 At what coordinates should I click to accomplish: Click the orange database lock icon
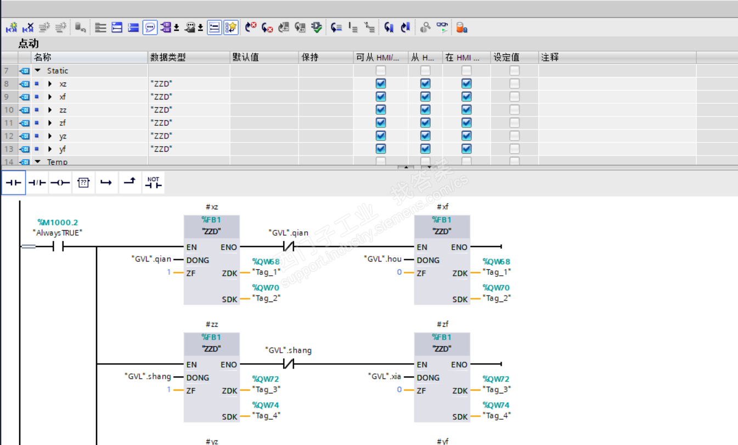(x=461, y=27)
